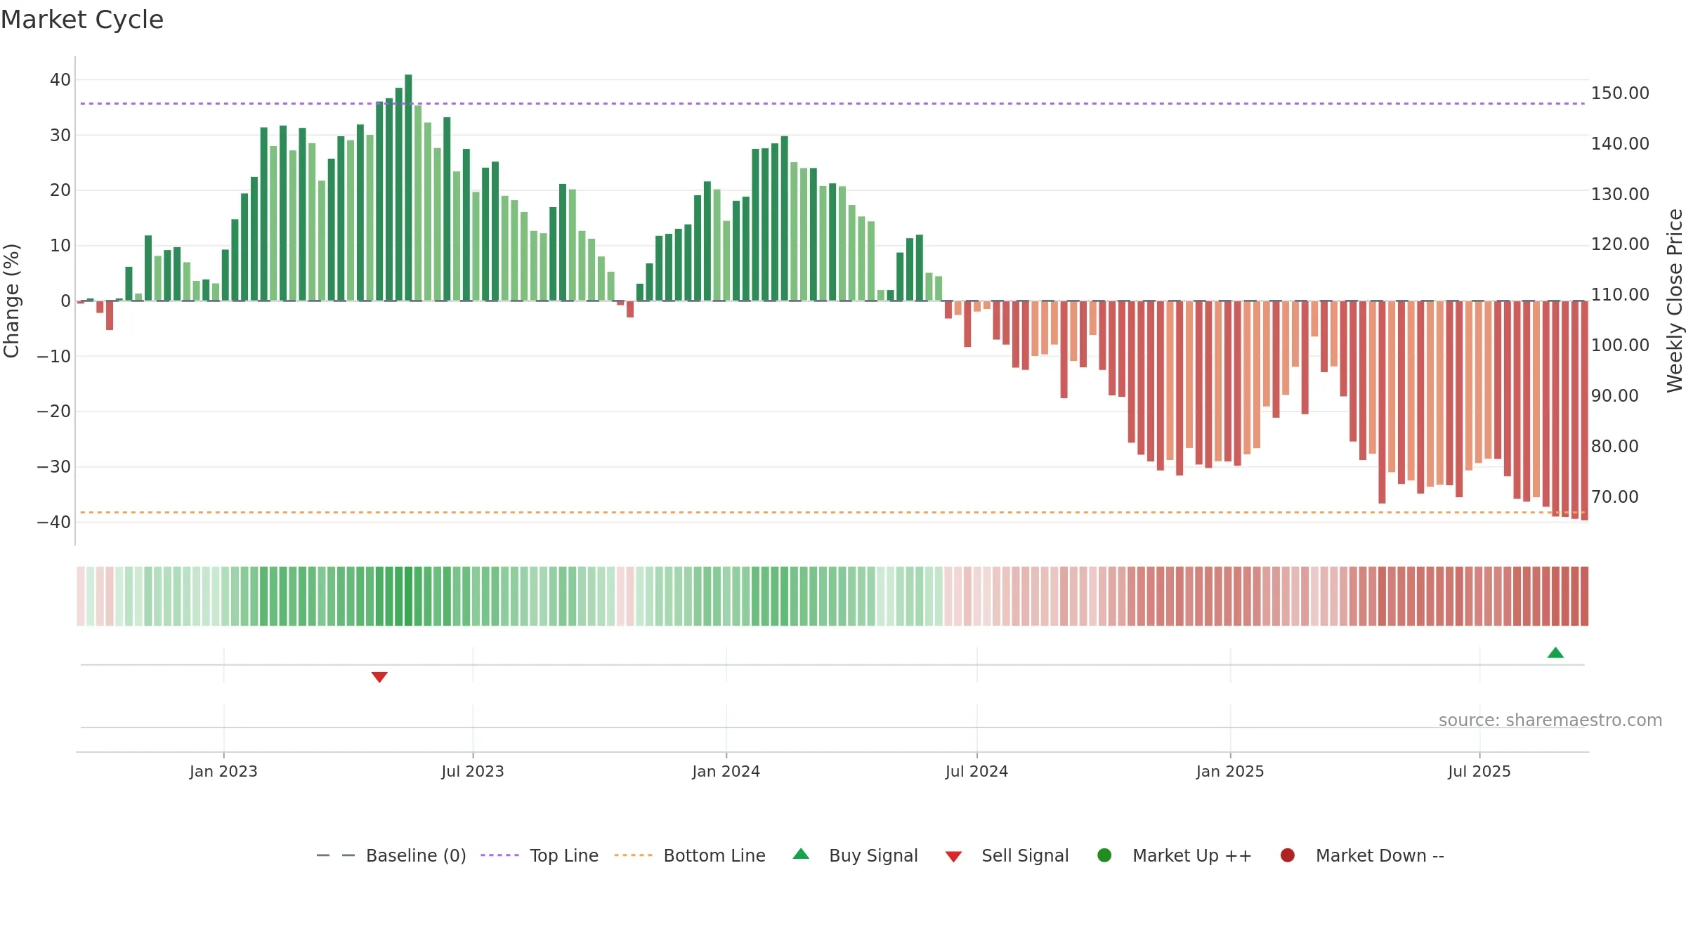Click the Market Cycle chart title
The width and height of the screenshot is (1686, 948).
click(x=82, y=20)
